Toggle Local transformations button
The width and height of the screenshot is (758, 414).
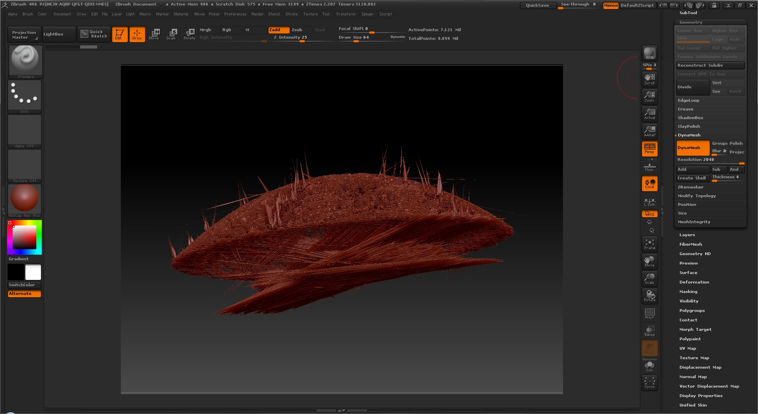tap(649, 183)
